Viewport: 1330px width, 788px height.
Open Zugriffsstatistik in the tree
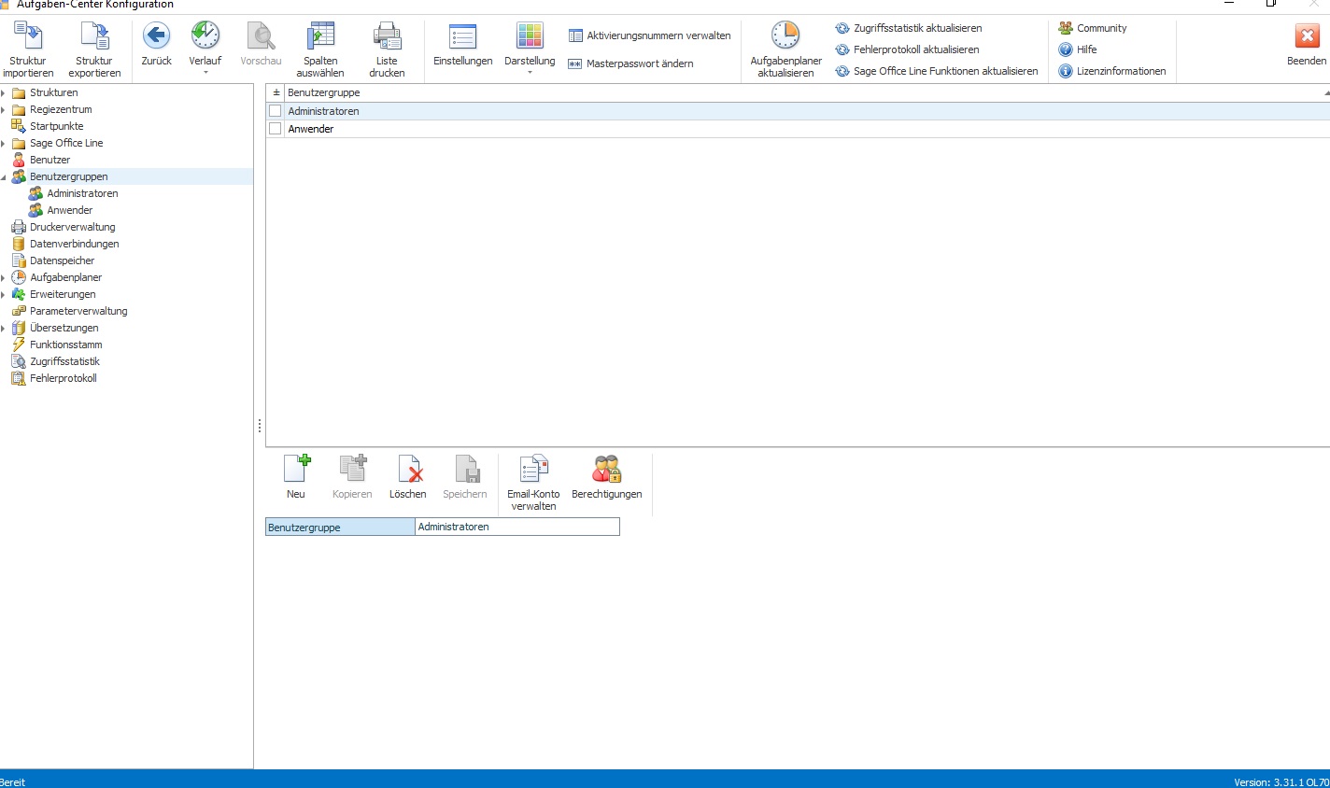pos(64,361)
